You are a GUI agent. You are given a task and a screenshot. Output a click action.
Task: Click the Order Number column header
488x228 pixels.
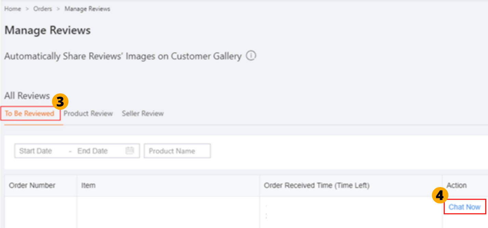32,185
